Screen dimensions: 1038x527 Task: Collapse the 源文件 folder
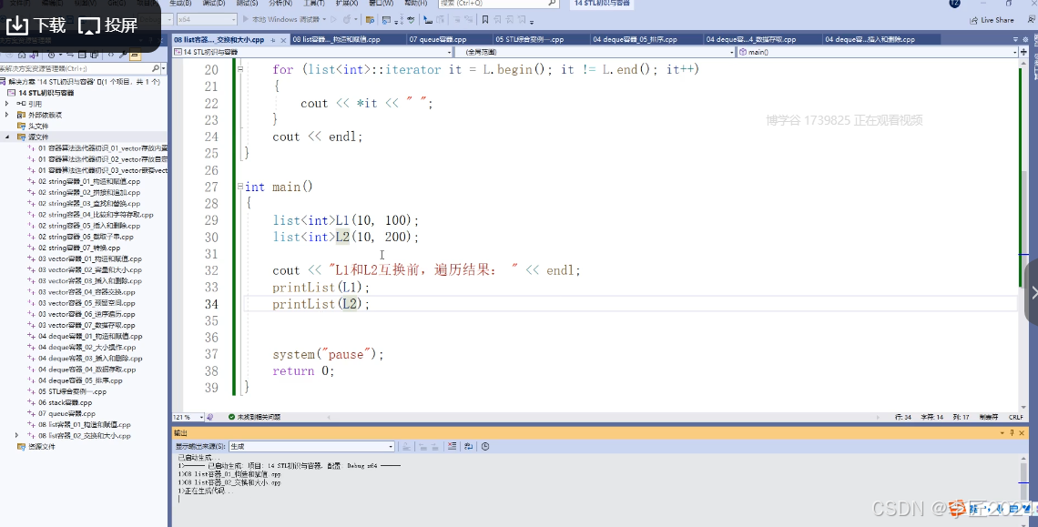coord(7,137)
